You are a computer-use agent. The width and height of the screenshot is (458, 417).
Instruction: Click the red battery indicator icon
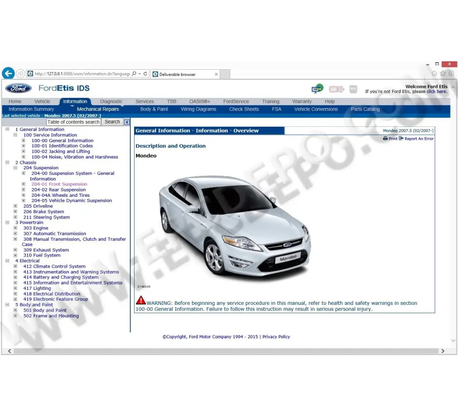pyautogui.click(x=336, y=89)
